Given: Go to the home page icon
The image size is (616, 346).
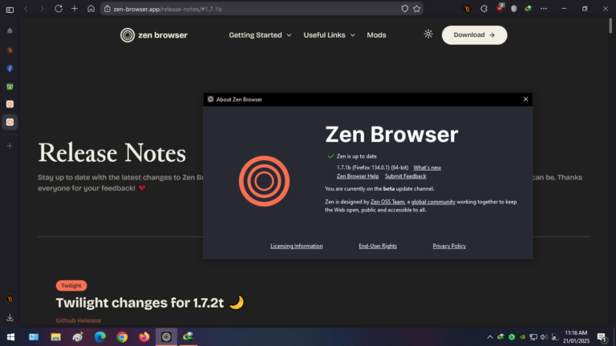Looking at the screenshot, I should pos(91,9).
